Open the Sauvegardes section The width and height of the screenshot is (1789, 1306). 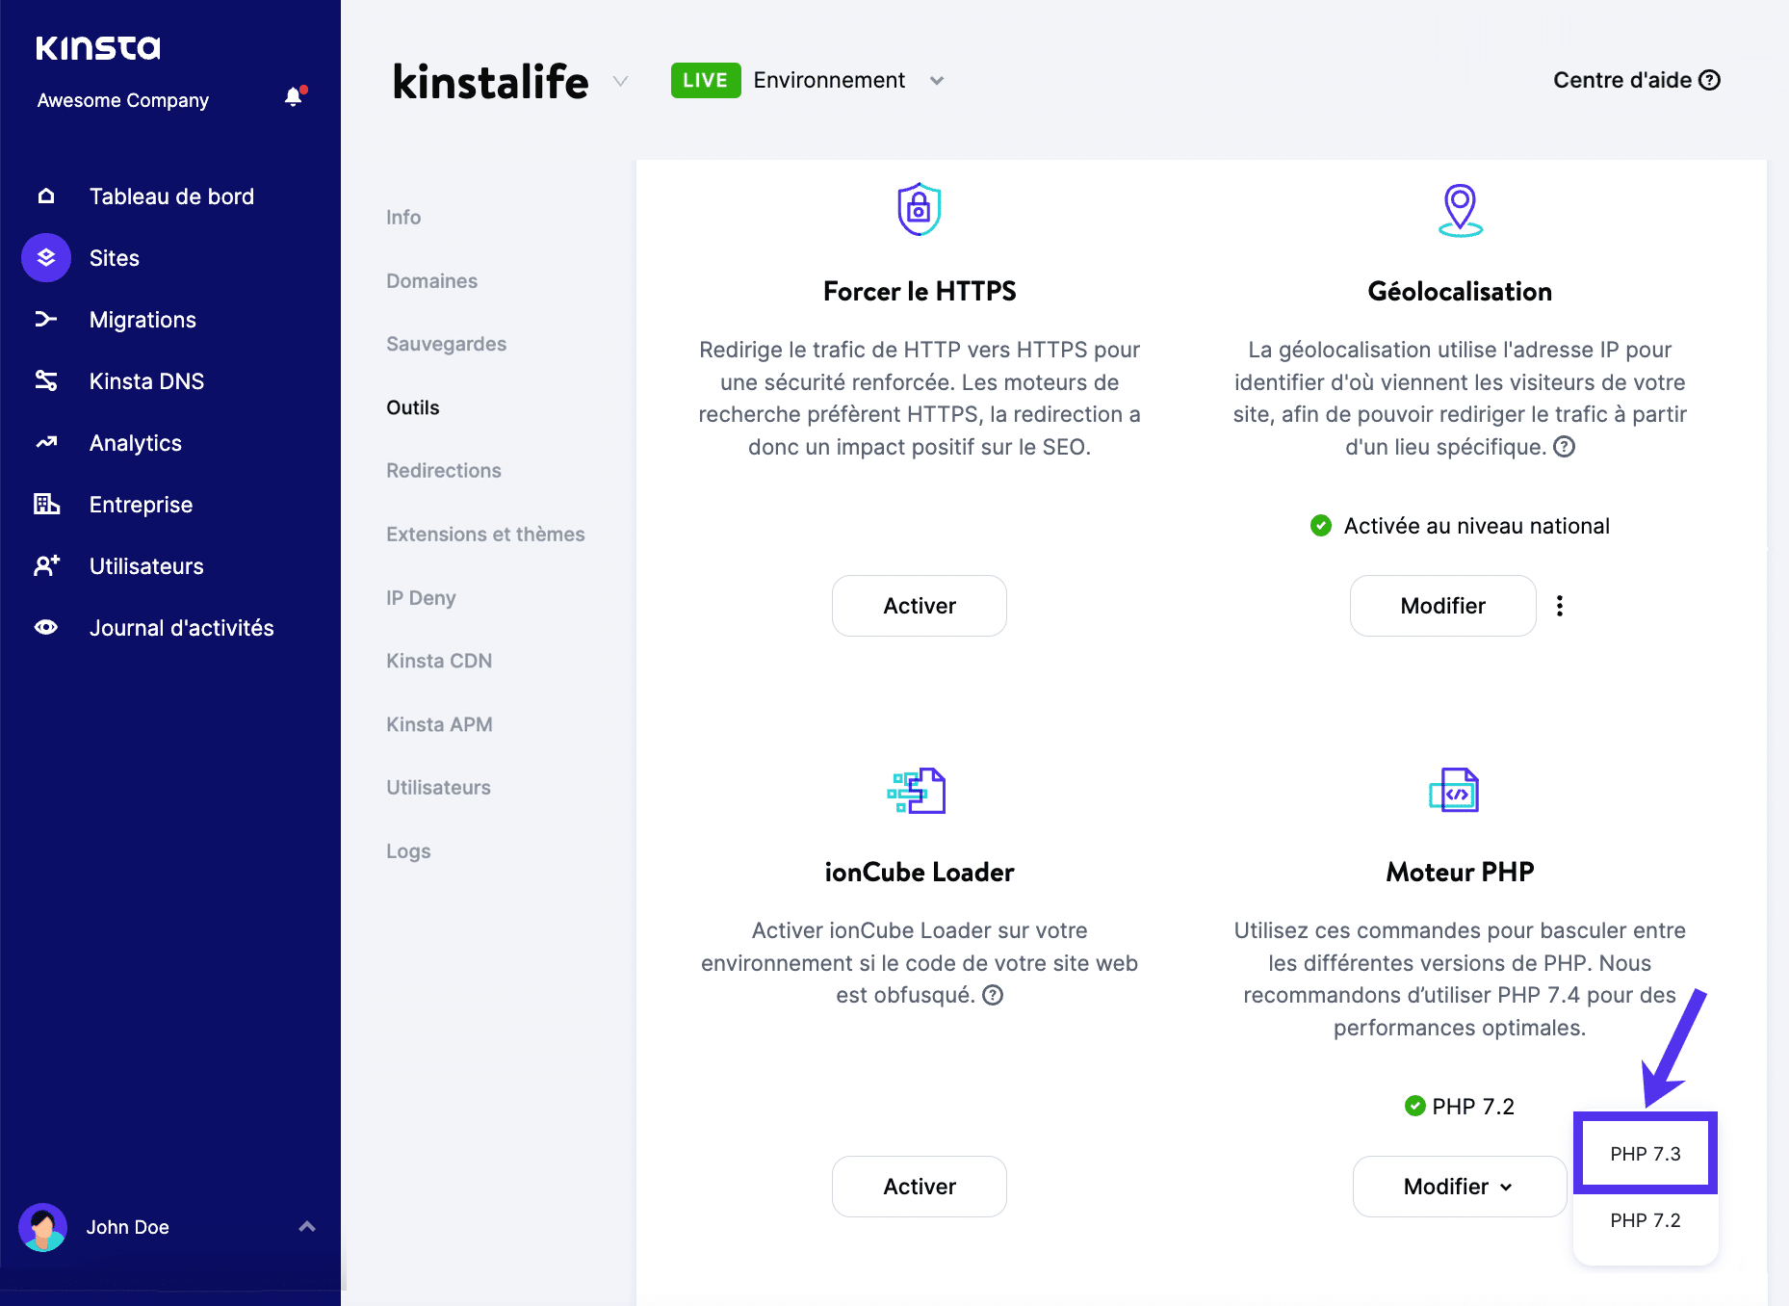point(446,344)
